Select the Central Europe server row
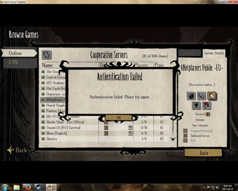Screen dimensions: 238x191 coord(53,77)
